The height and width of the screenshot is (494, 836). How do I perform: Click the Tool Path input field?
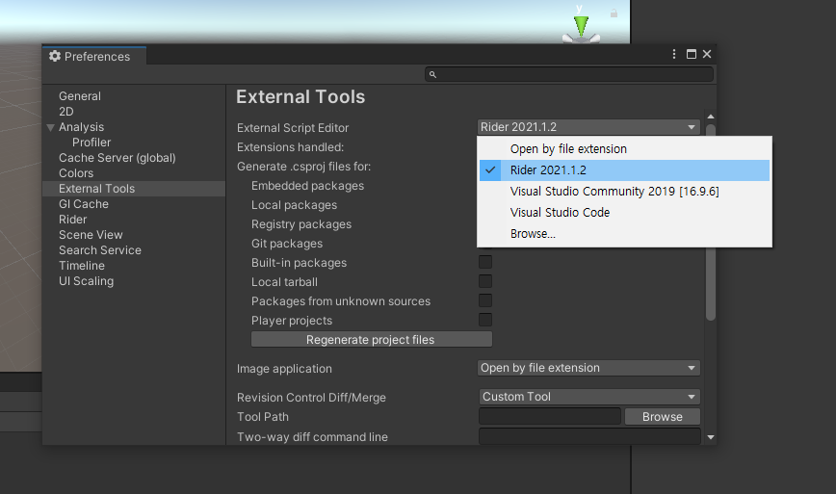(x=550, y=417)
